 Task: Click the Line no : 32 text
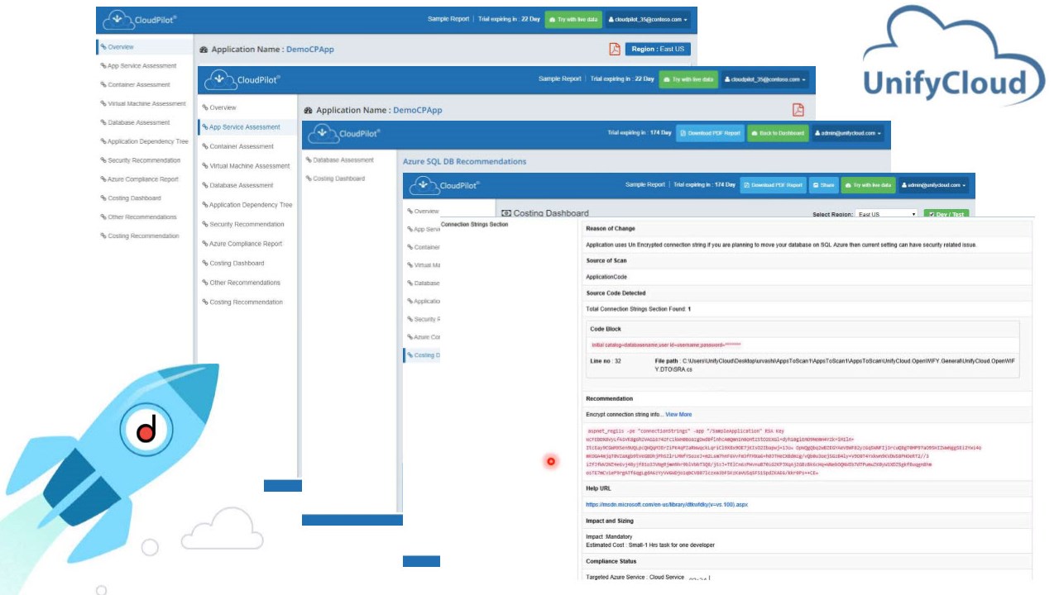[x=606, y=361]
